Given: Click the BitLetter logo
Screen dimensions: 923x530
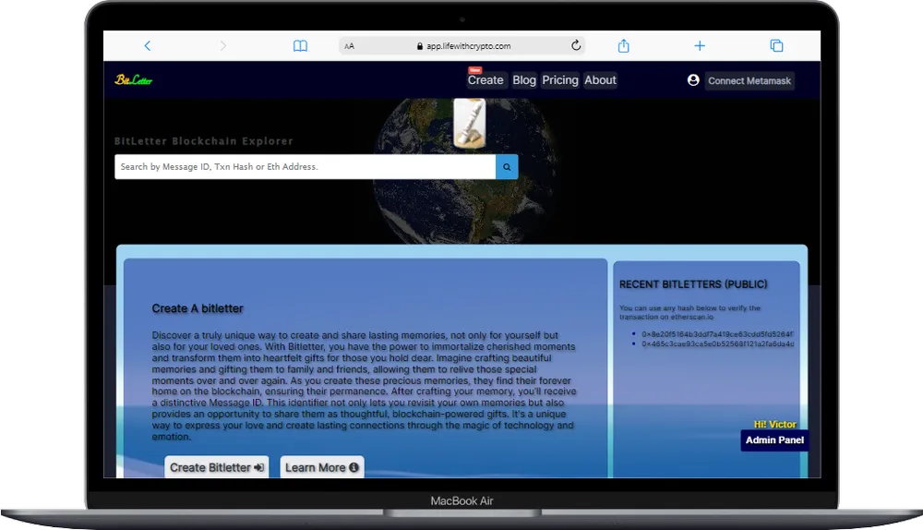Looking at the screenshot, I should coord(134,80).
